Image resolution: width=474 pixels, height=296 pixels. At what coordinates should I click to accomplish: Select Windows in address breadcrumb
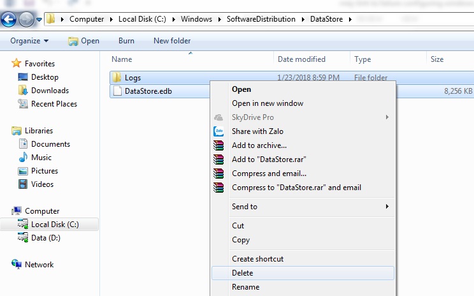[x=196, y=19]
